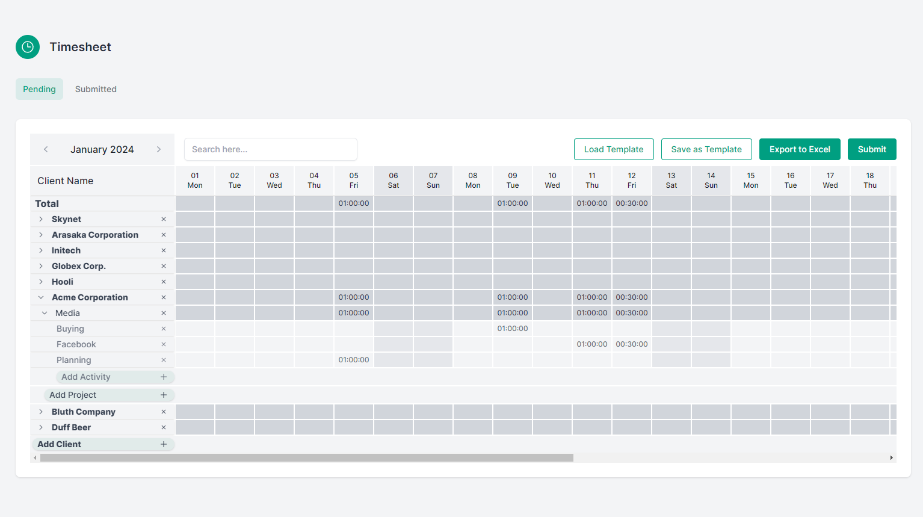Click plus icon next to Add Client
923x517 pixels.
tap(163, 444)
